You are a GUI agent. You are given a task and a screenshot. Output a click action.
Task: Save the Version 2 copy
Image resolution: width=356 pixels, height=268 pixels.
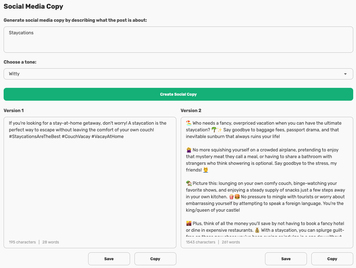[x=286, y=259]
